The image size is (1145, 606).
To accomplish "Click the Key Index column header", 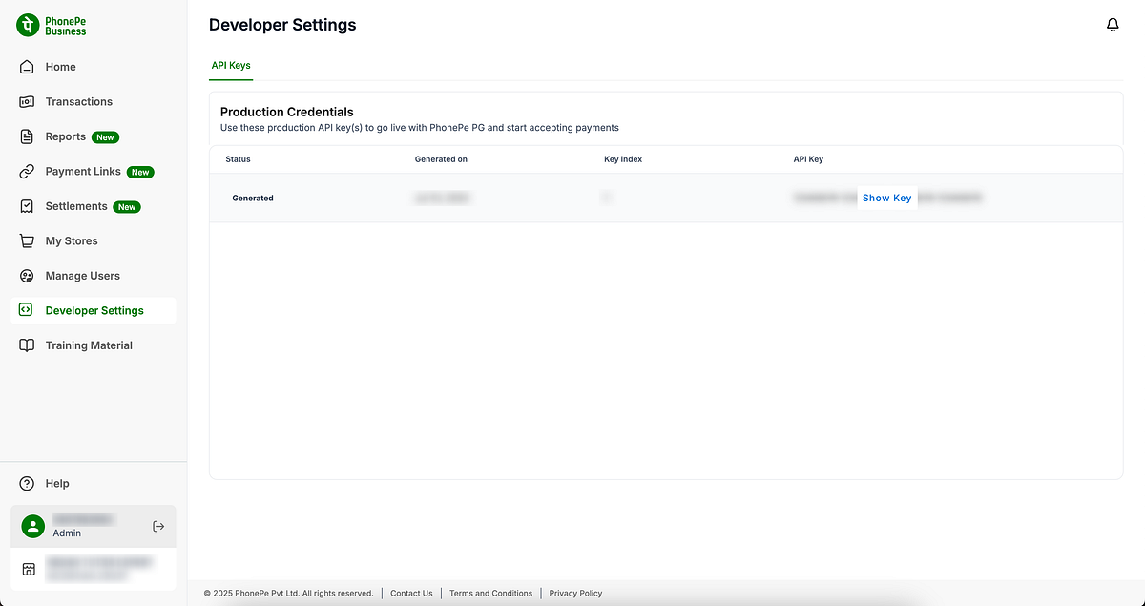I will tap(623, 159).
